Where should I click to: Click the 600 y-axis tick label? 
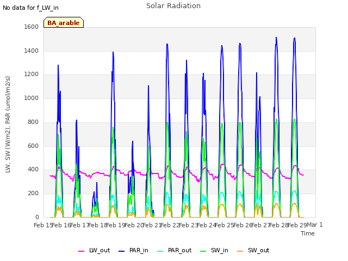[33, 146]
